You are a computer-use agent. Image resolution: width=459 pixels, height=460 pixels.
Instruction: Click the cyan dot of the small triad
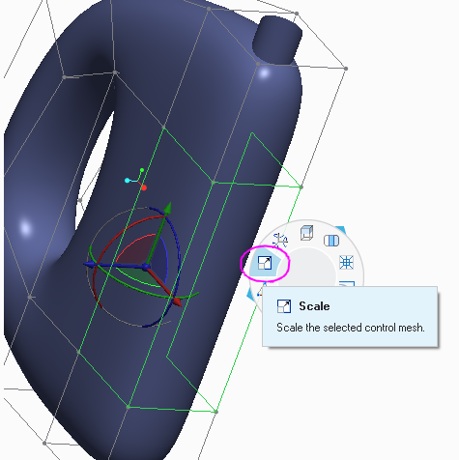click(x=128, y=181)
